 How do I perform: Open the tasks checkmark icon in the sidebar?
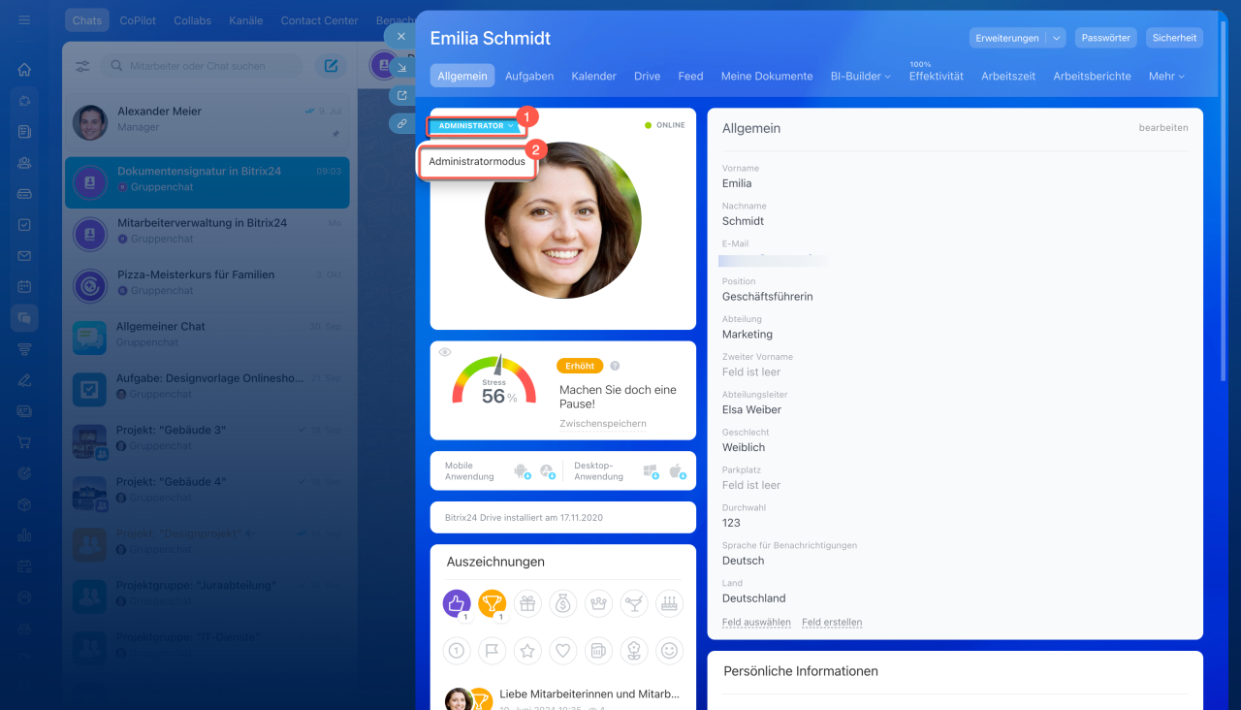coord(24,225)
